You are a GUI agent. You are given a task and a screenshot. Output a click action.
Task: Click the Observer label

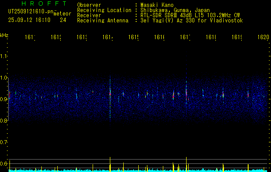[89, 5]
